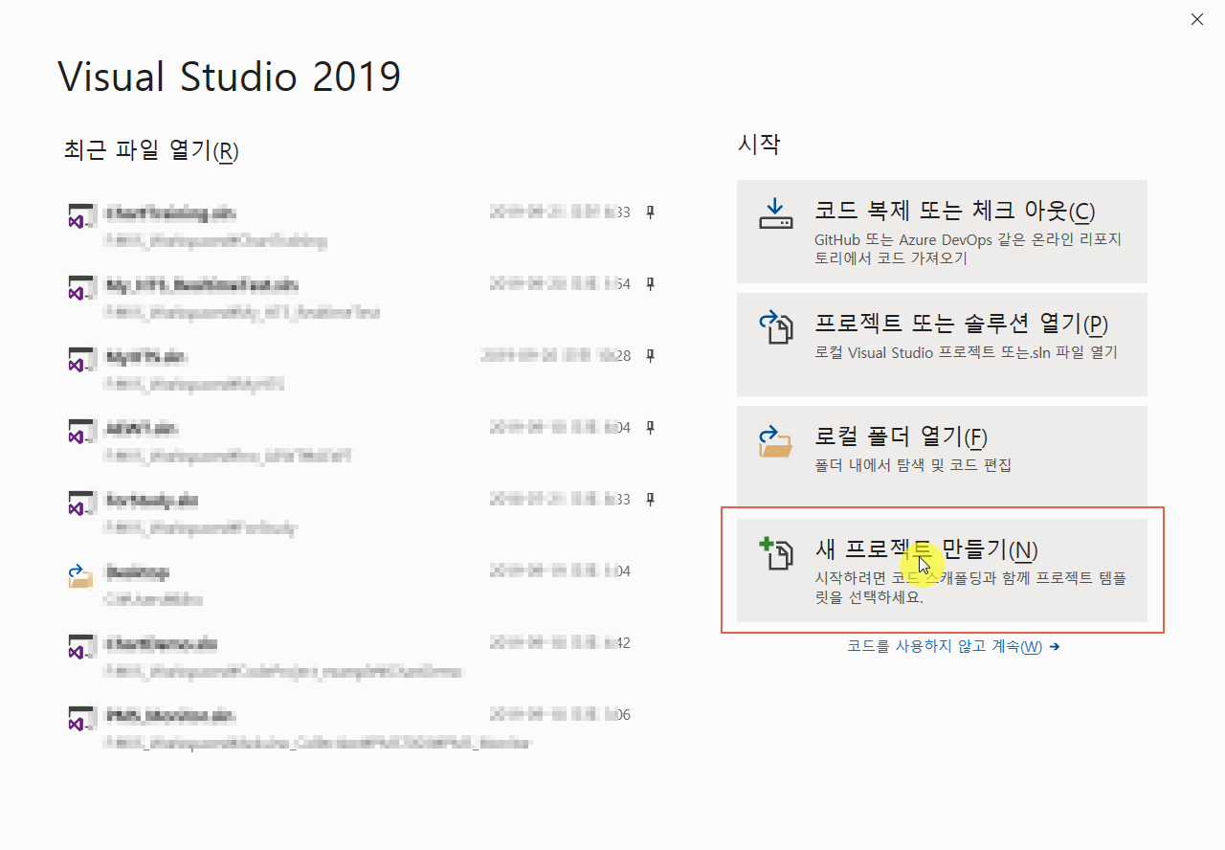Screen dimensions: 1225x850
Task: Toggle the pin beside the :28 timestamp
Action: 650,356
